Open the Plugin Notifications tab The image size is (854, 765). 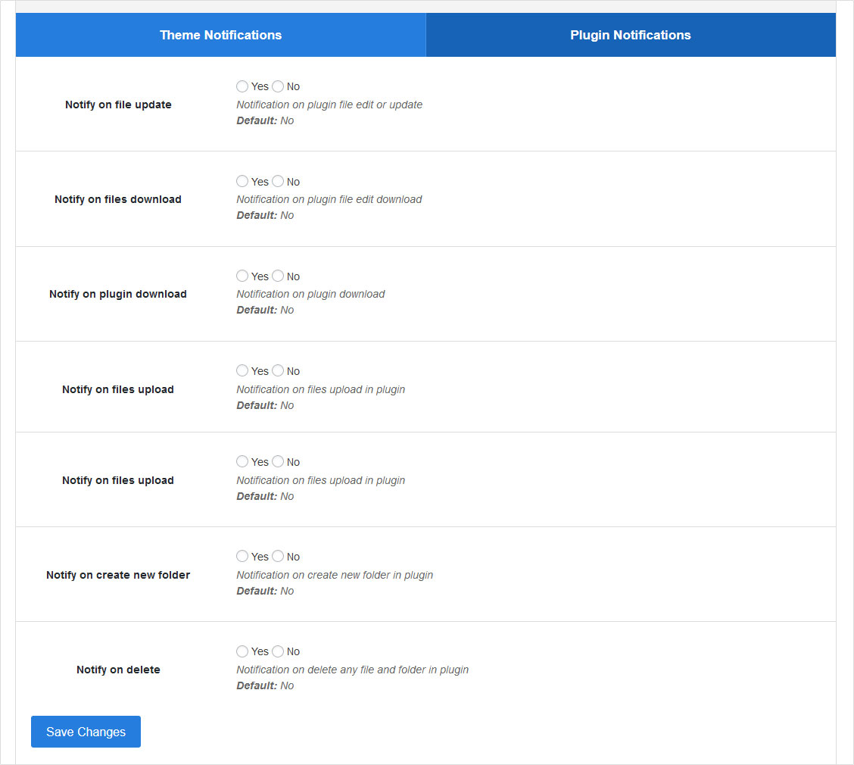(x=630, y=35)
